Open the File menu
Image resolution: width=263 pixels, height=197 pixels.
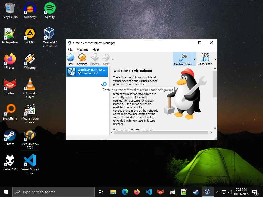point(70,50)
